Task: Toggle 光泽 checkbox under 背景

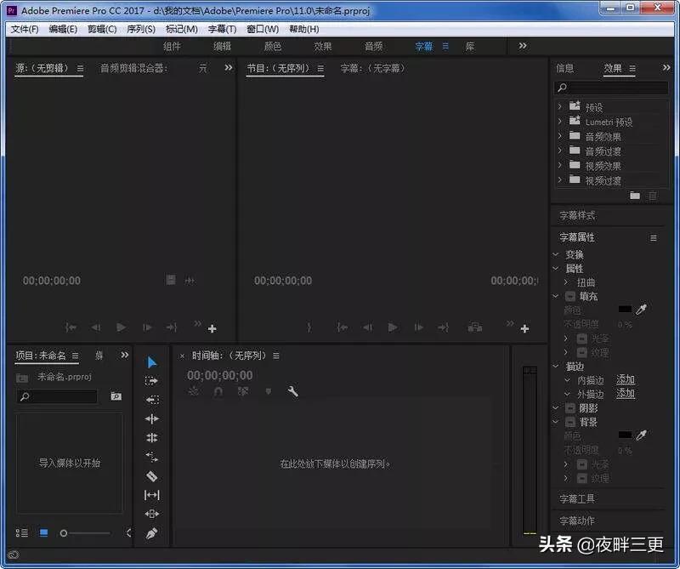Action: point(582,464)
